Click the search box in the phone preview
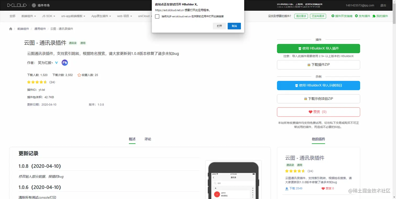The image size is (396, 199). pos(233,183)
